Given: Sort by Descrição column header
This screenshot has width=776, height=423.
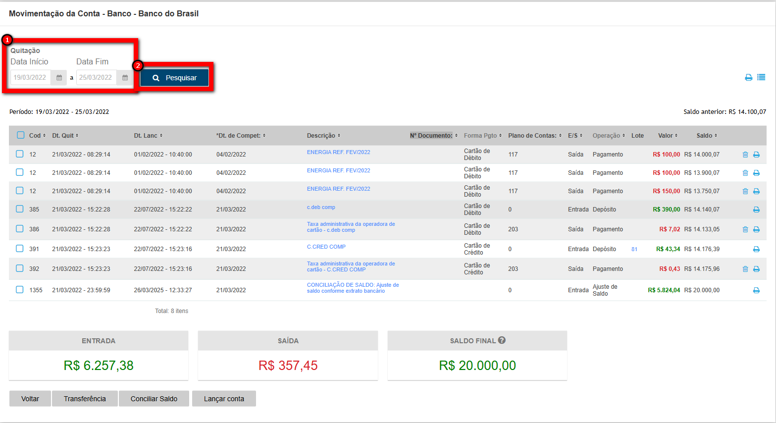Looking at the screenshot, I should pyautogui.click(x=323, y=136).
